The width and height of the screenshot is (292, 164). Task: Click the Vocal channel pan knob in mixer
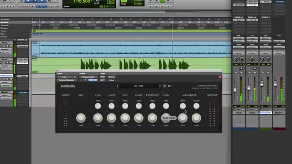(252, 59)
